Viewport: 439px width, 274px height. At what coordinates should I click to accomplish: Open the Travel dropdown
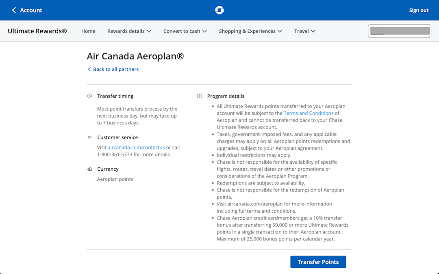click(x=304, y=31)
